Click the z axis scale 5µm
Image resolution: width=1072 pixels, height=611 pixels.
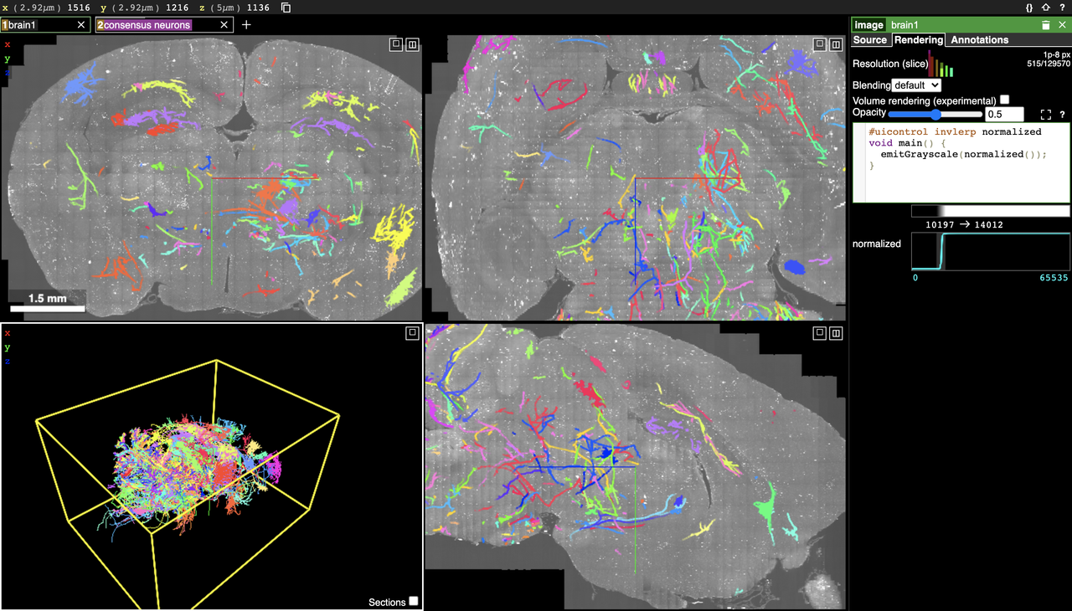224,8
